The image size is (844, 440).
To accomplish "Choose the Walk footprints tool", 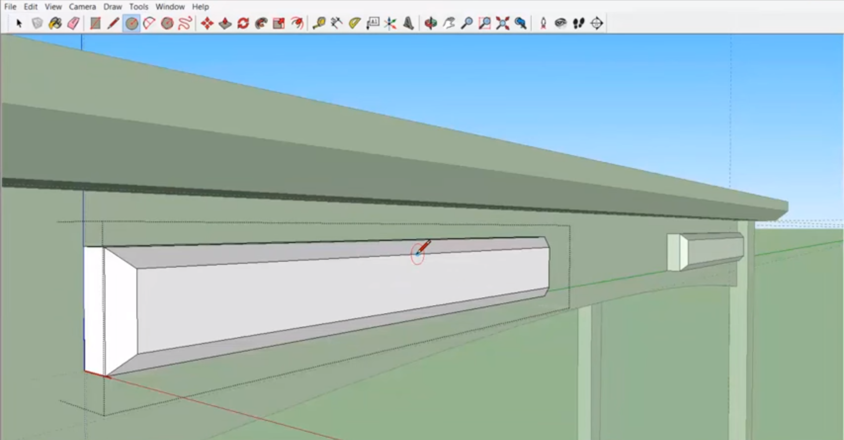I will (578, 23).
